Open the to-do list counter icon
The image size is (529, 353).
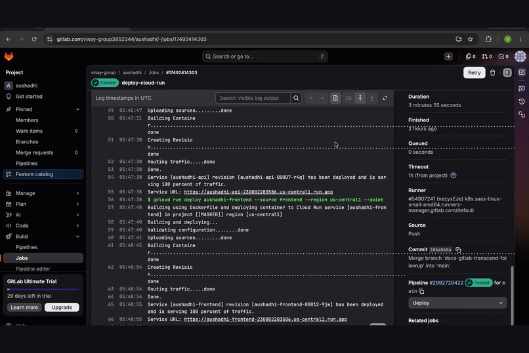[503, 57]
